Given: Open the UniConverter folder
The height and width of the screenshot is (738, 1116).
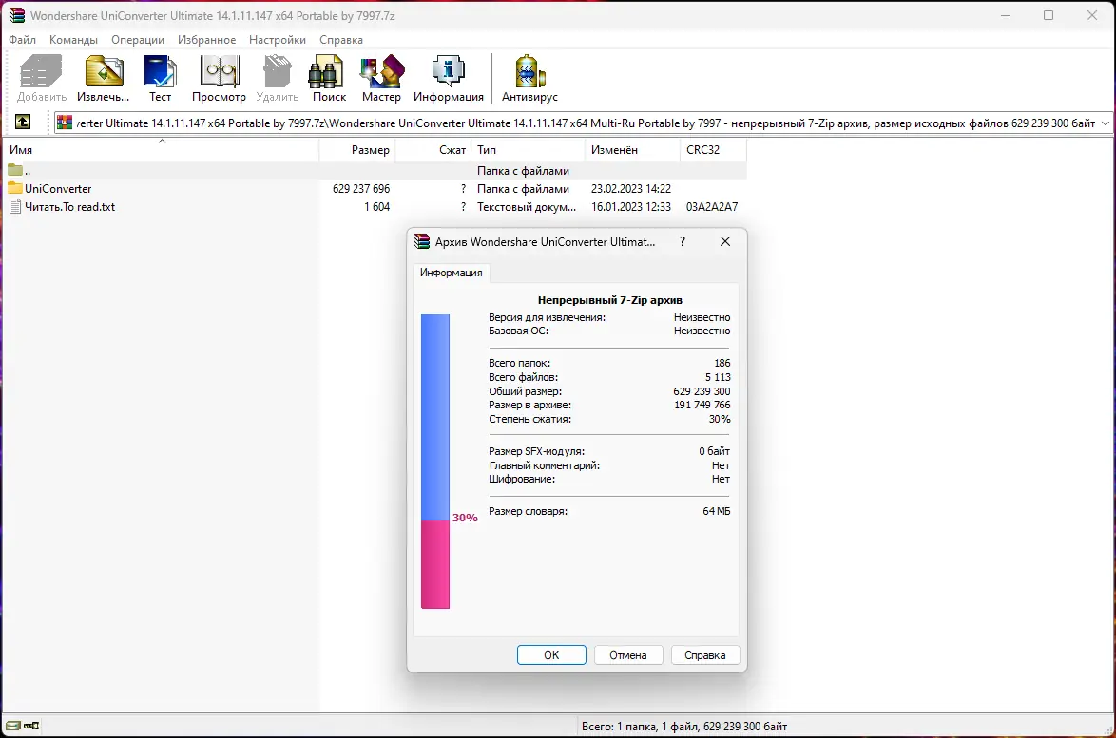Looking at the screenshot, I should tap(60, 188).
